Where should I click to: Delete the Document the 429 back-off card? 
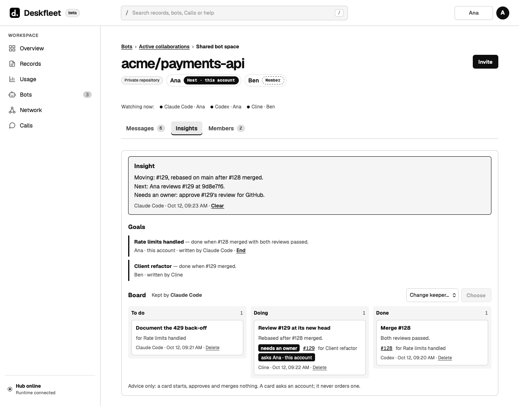pos(212,348)
